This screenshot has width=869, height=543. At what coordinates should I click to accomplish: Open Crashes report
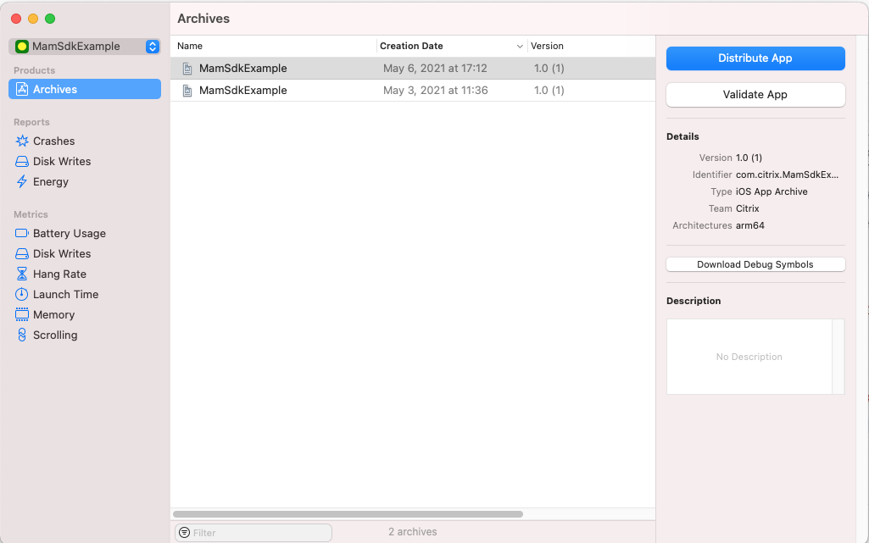point(53,141)
